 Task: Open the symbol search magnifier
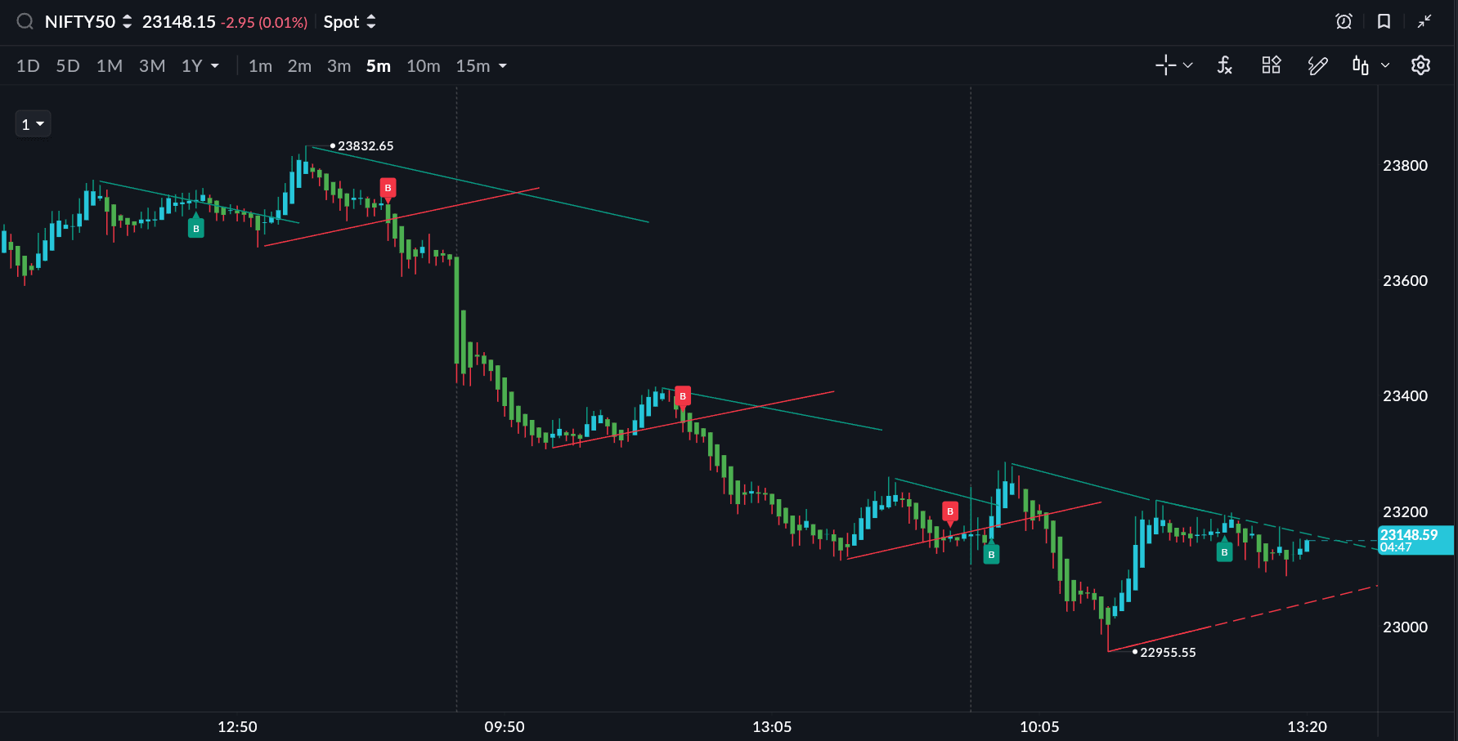coord(25,22)
